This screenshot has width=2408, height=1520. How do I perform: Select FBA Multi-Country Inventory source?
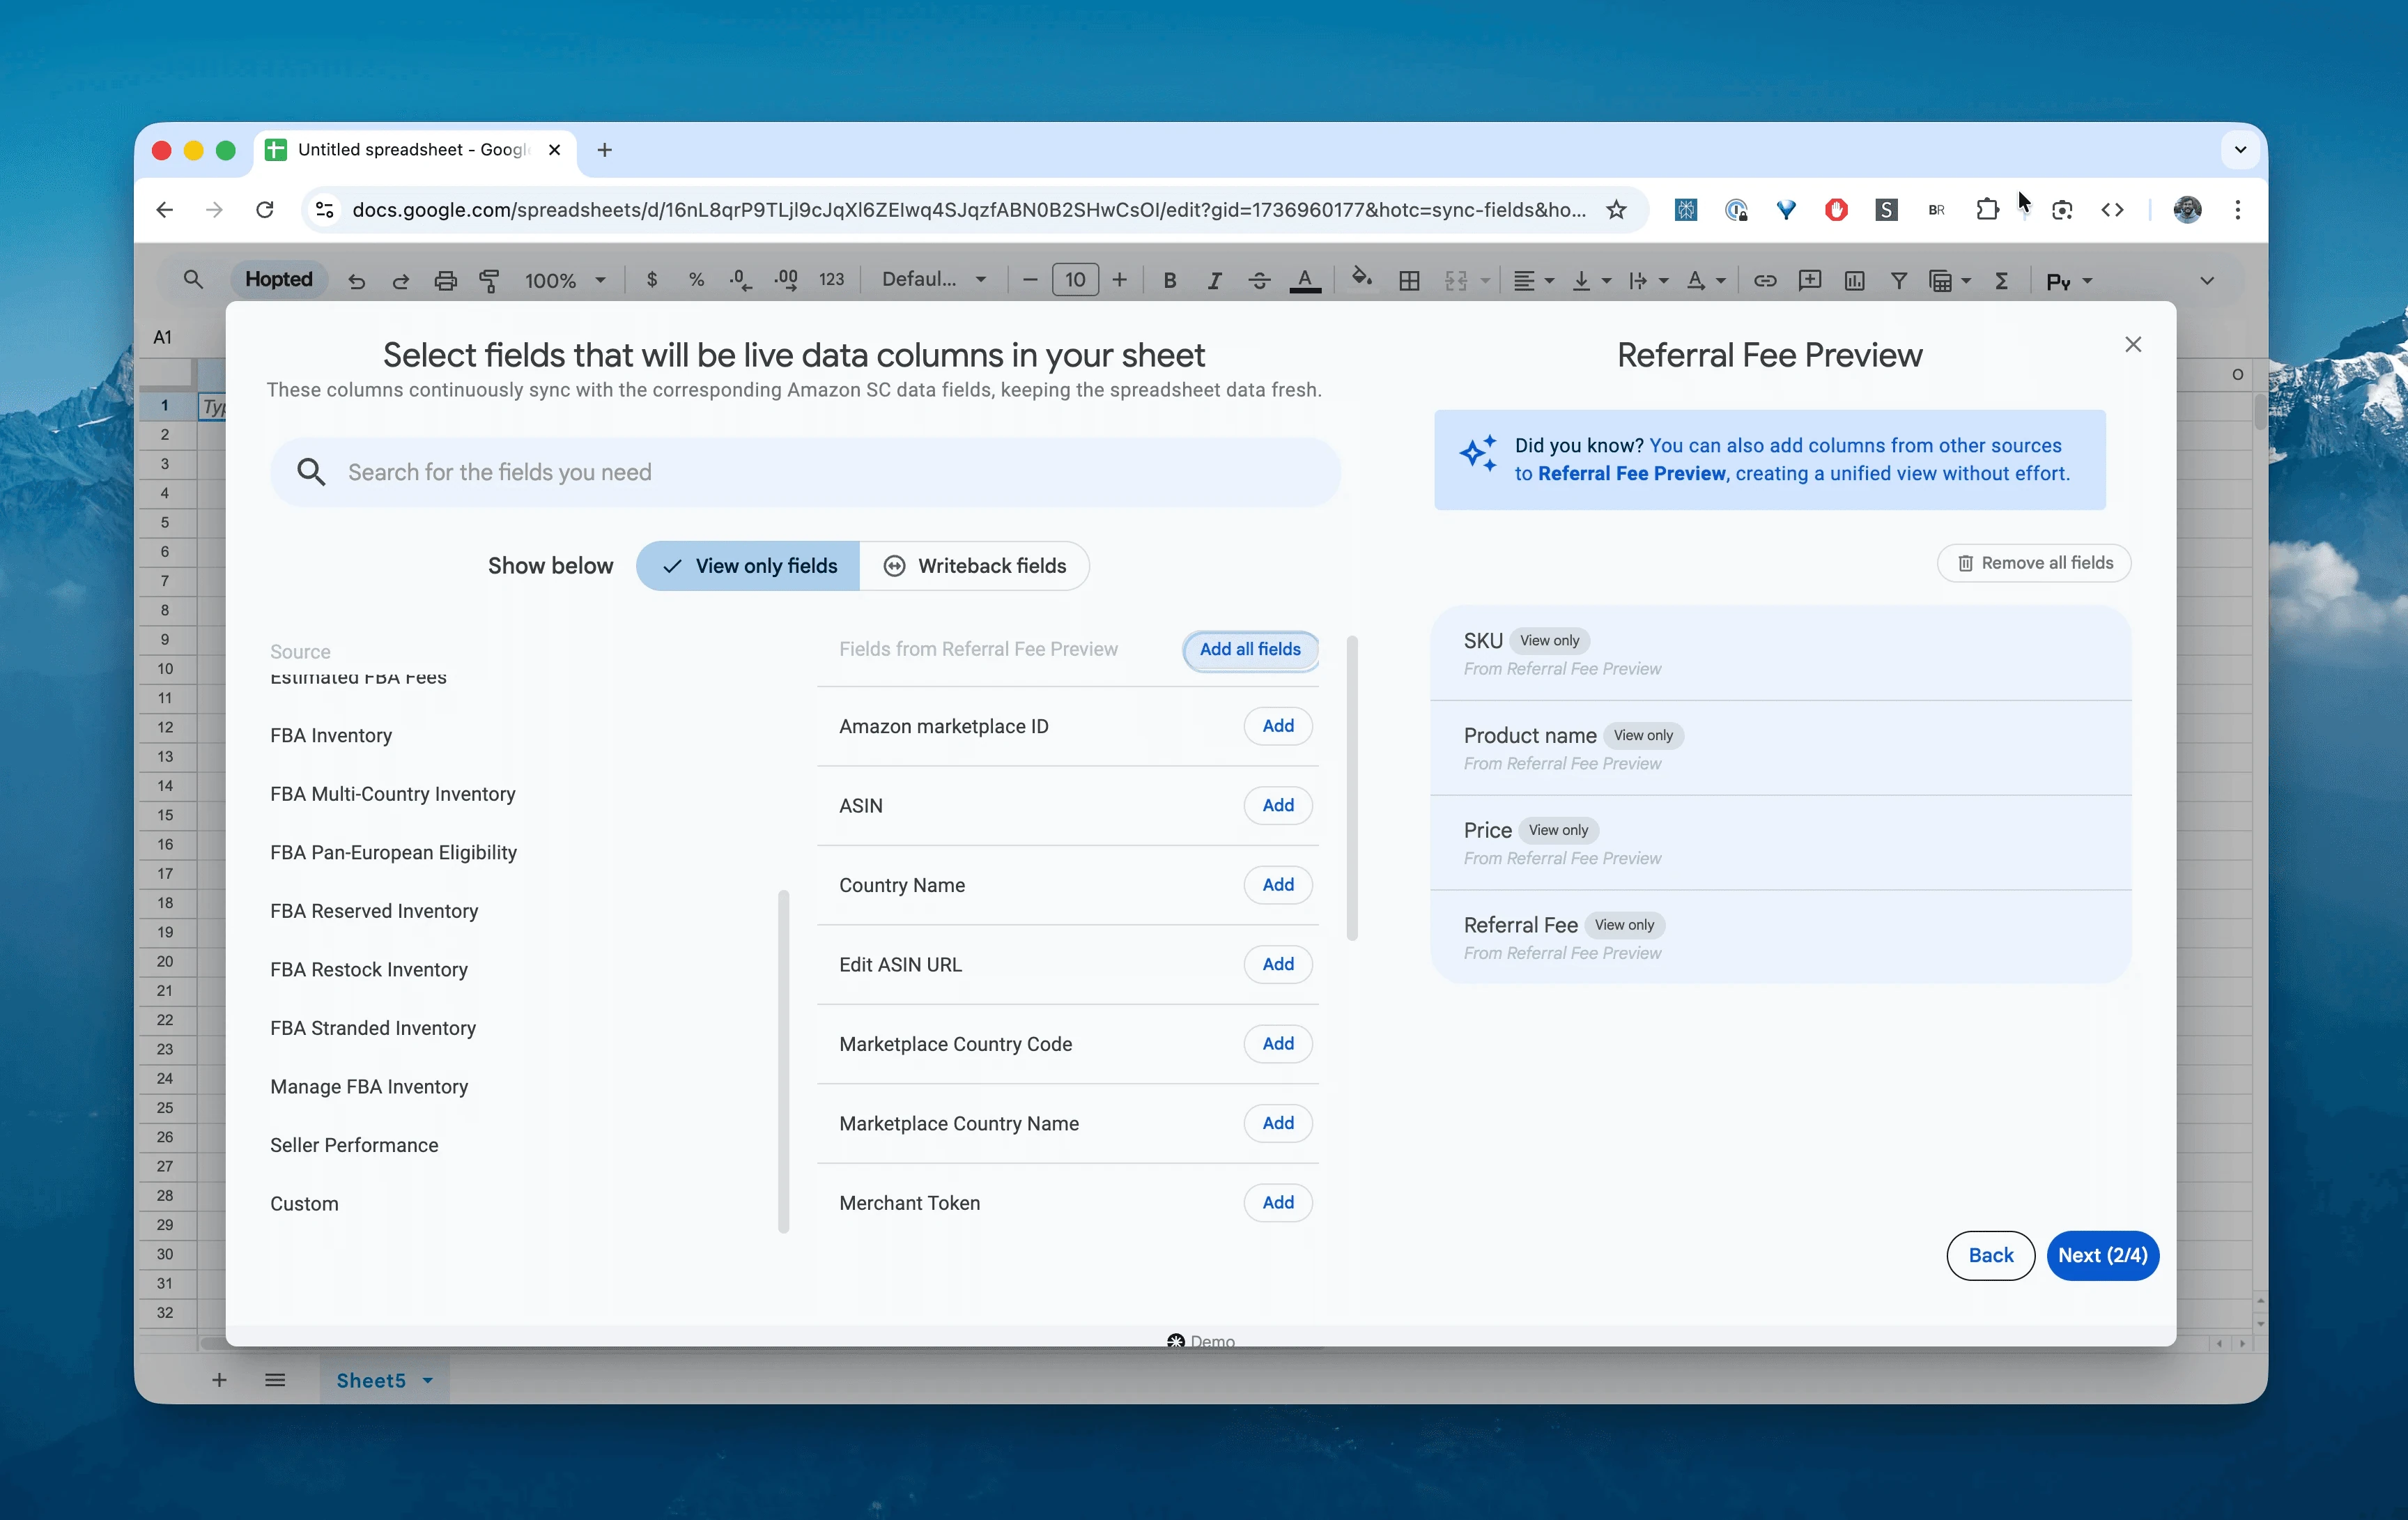pos(393,794)
